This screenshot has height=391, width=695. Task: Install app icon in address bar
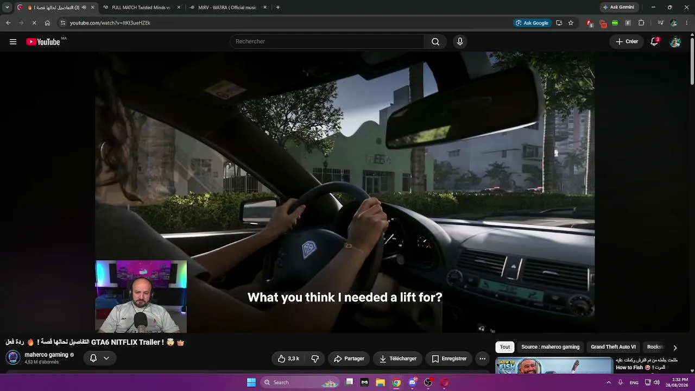pos(559,23)
